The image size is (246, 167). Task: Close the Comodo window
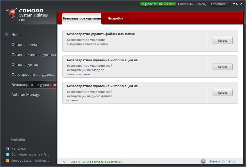point(241,3)
